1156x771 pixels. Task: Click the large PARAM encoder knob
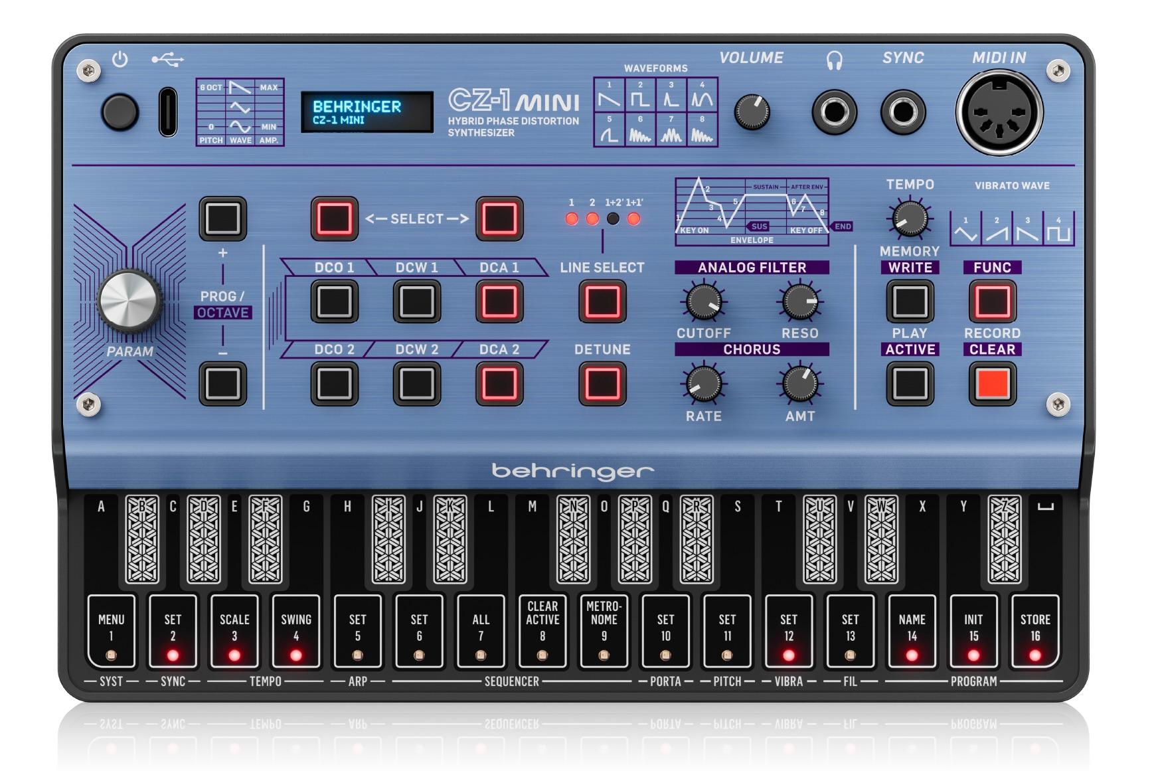(129, 300)
